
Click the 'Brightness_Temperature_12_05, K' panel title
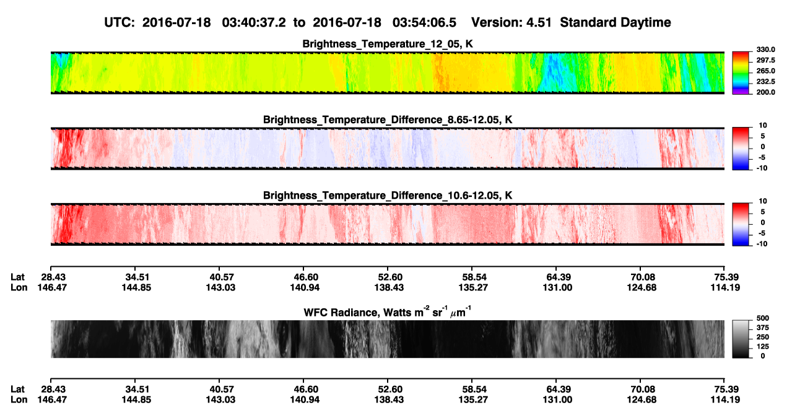(388, 44)
